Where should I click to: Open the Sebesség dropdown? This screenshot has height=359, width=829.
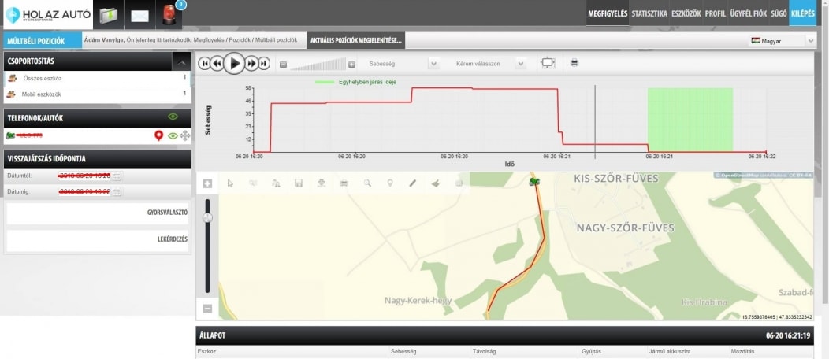433,63
